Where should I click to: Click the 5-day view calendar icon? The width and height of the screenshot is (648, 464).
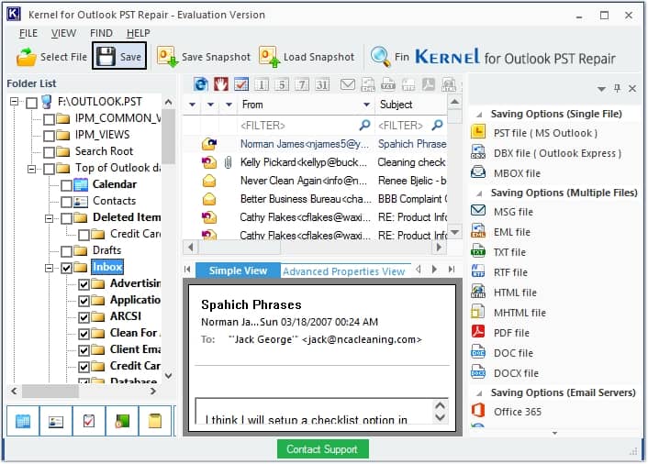pyautogui.click(x=282, y=84)
